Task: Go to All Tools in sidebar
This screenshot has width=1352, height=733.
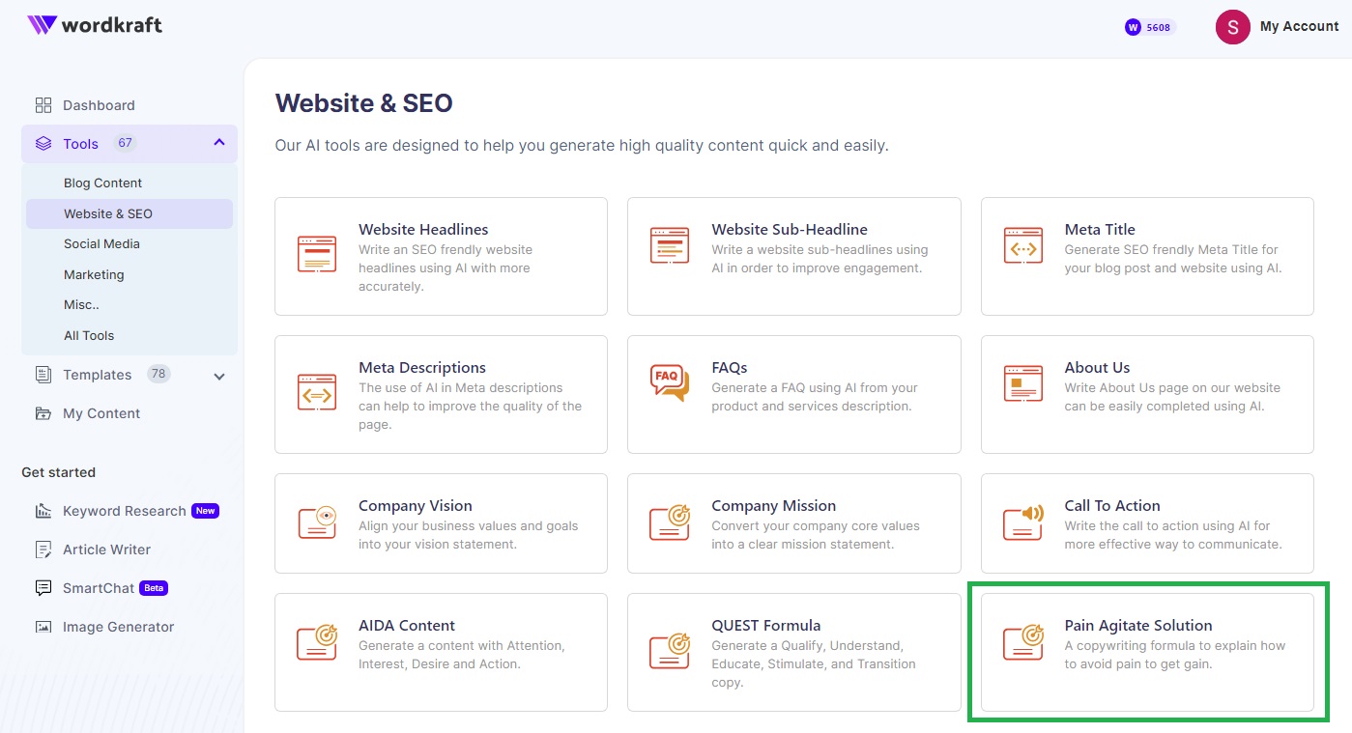Action: (x=89, y=336)
